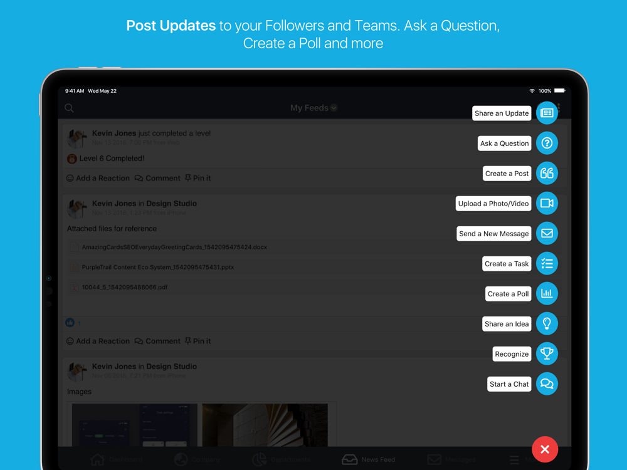Image resolution: width=627 pixels, height=470 pixels.
Task: Open the staircase image thumbnail
Action: pyautogui.click(x=265, y=425)
